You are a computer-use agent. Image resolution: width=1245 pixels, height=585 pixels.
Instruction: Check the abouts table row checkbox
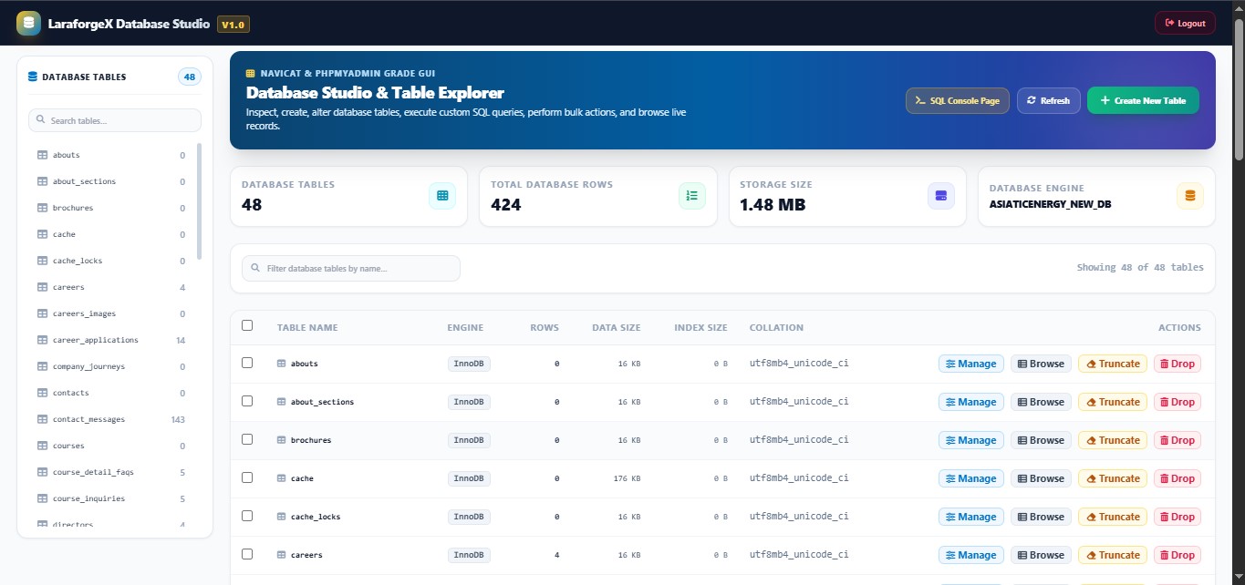click(x=247, y=363)
